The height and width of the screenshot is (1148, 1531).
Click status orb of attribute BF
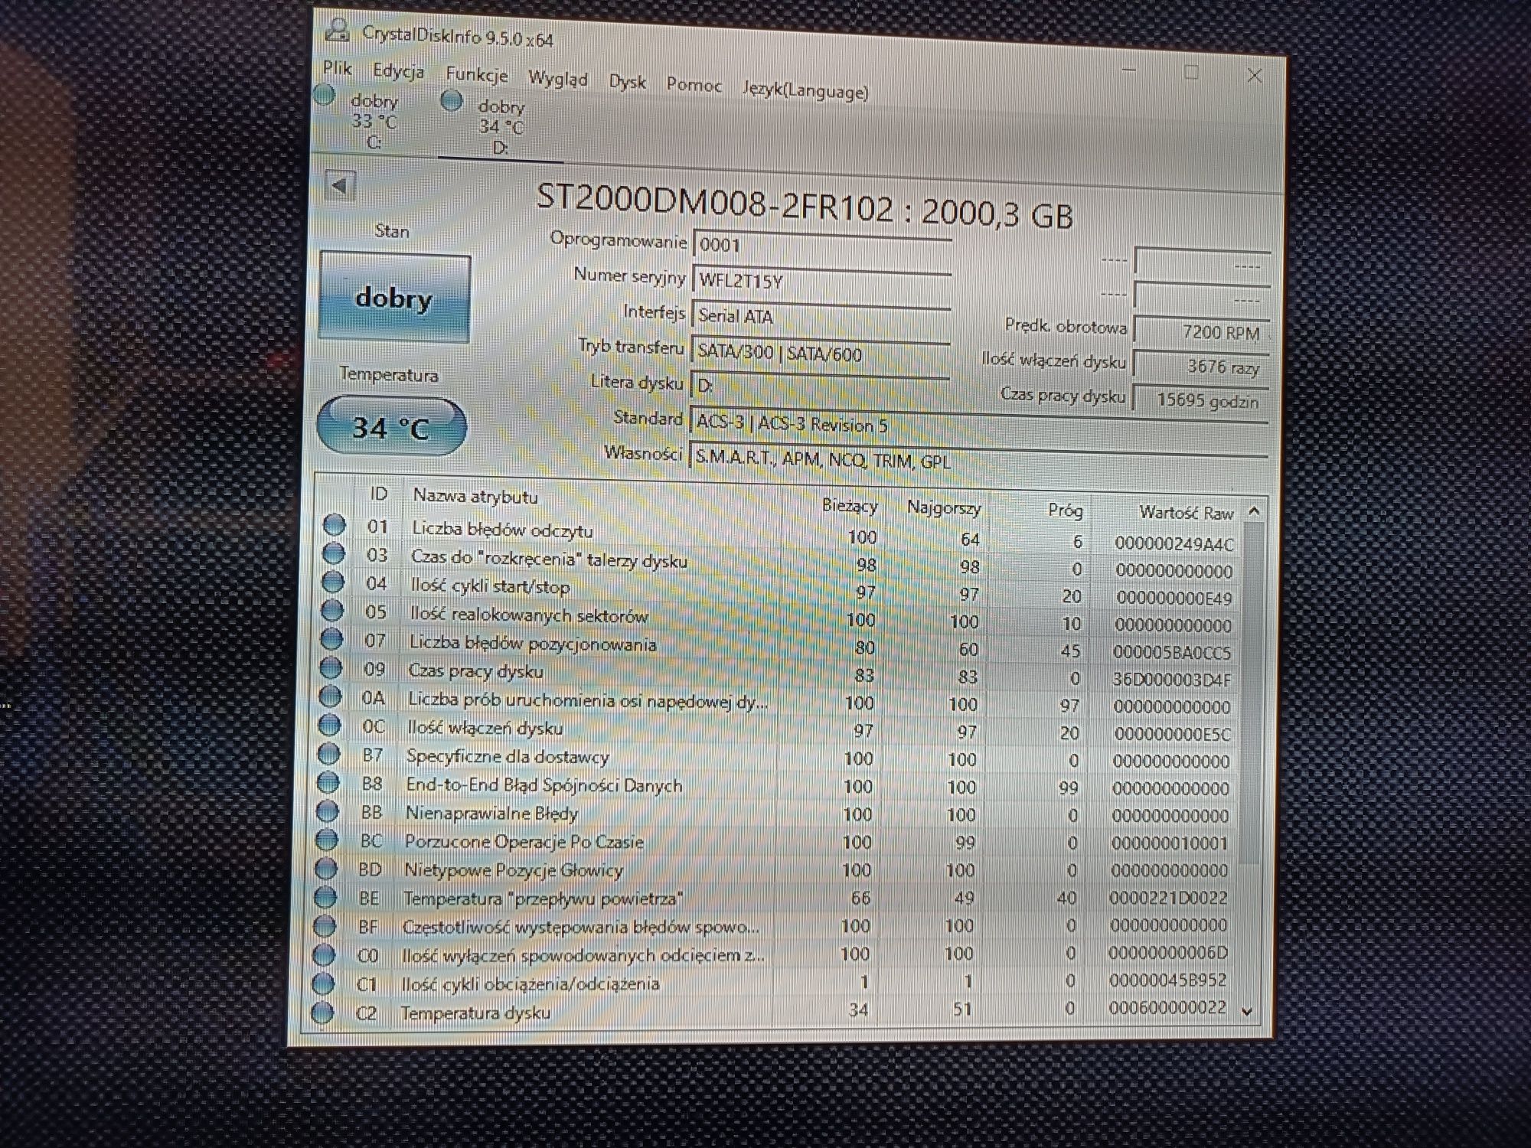pyautogui.click(x=324, y=925)
